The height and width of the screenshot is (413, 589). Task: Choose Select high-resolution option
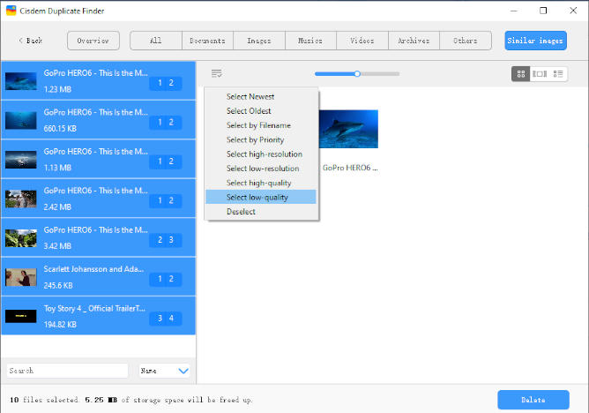click(261, 154)
